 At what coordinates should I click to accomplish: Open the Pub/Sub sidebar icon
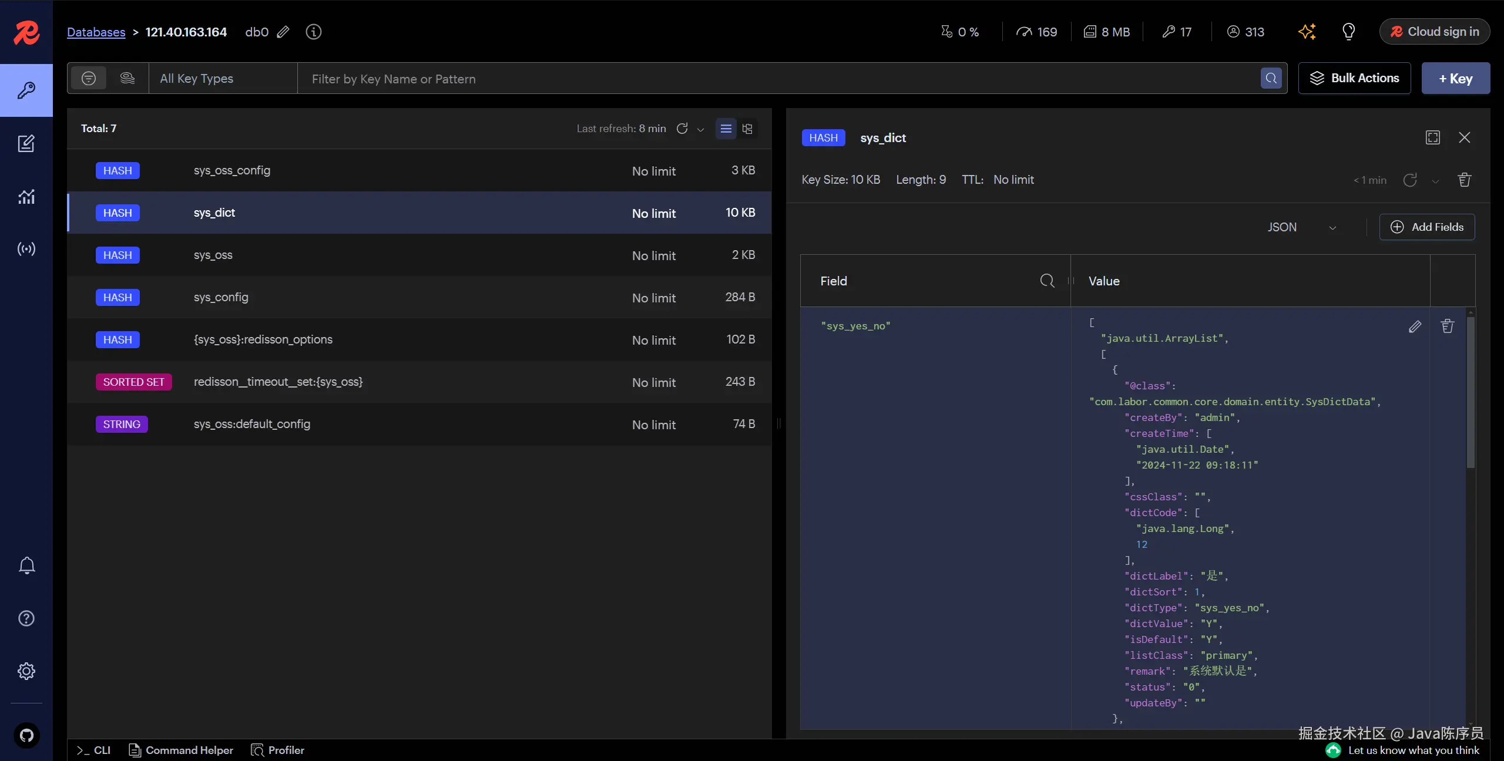(x=26, y=249)
